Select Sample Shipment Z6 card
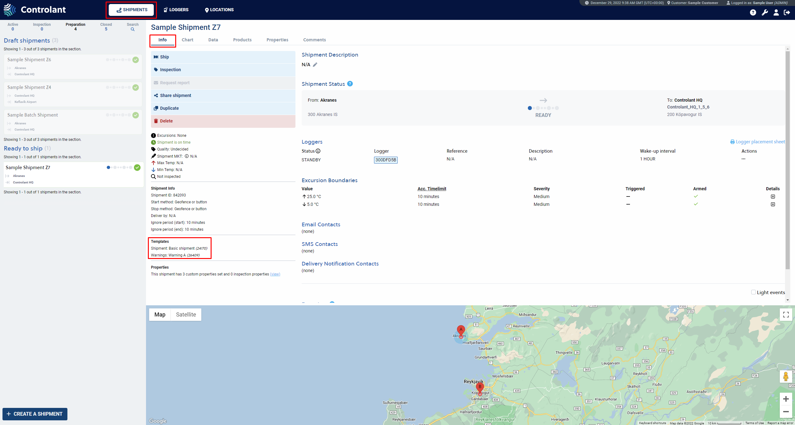Image resolution: width=795 pixels, height=425 pixels. click(73, 67)
